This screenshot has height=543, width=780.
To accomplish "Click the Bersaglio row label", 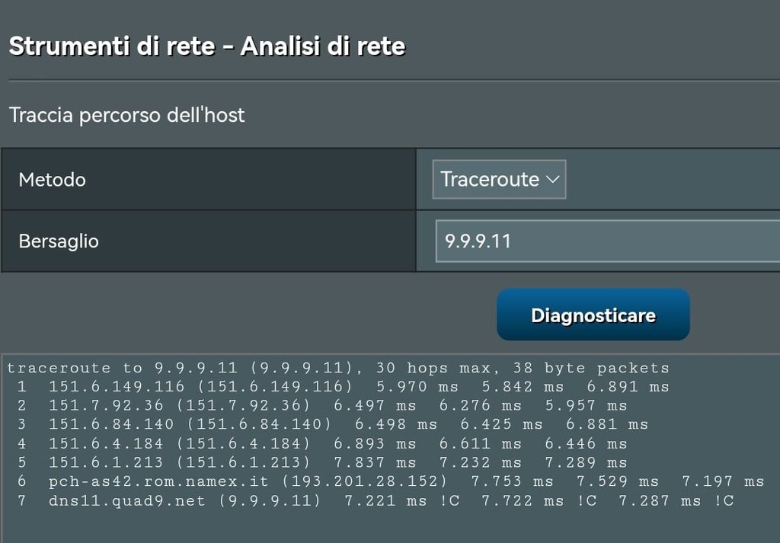I will (x=59, y=241).
